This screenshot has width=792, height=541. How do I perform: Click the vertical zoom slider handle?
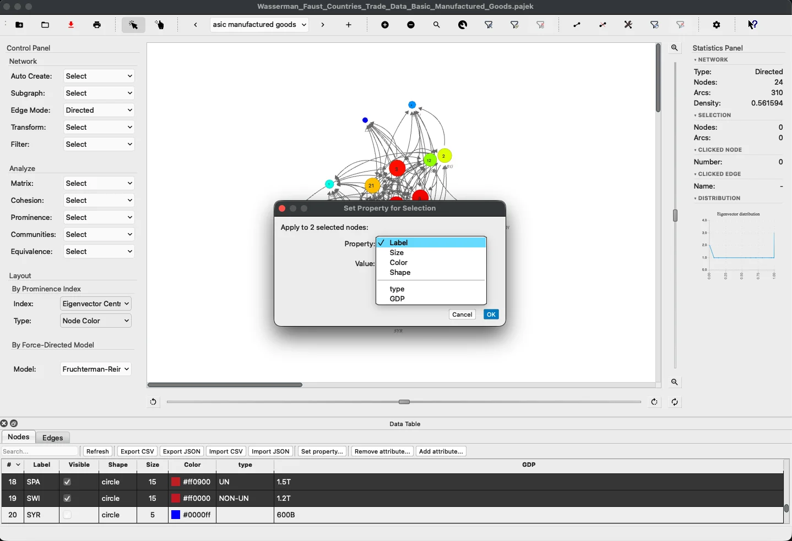point(676,216)
